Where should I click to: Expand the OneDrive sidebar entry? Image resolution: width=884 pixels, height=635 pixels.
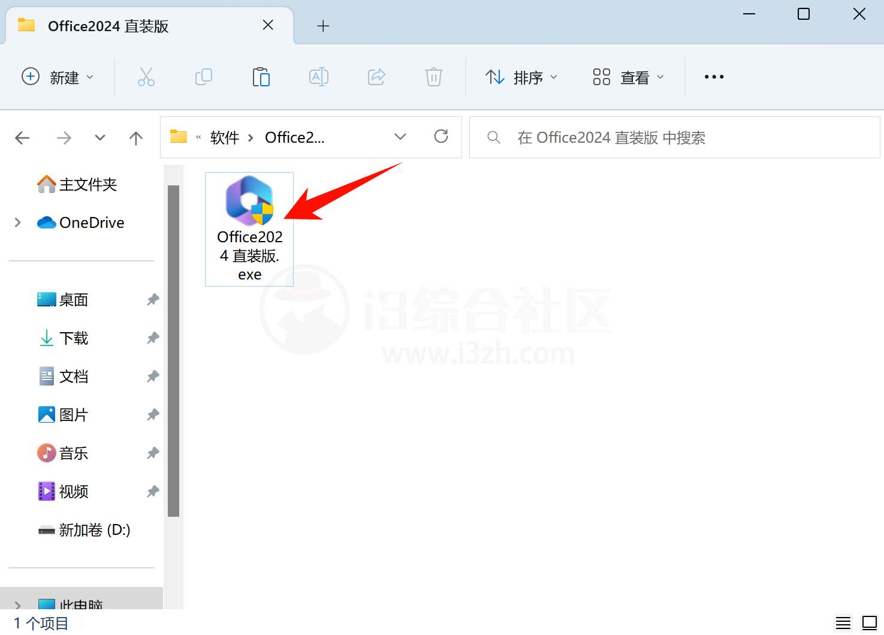(x=17, y=222)
